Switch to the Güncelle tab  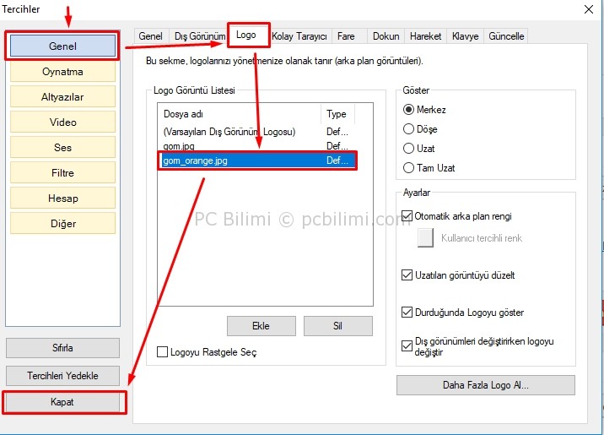(x=506, y=36)
